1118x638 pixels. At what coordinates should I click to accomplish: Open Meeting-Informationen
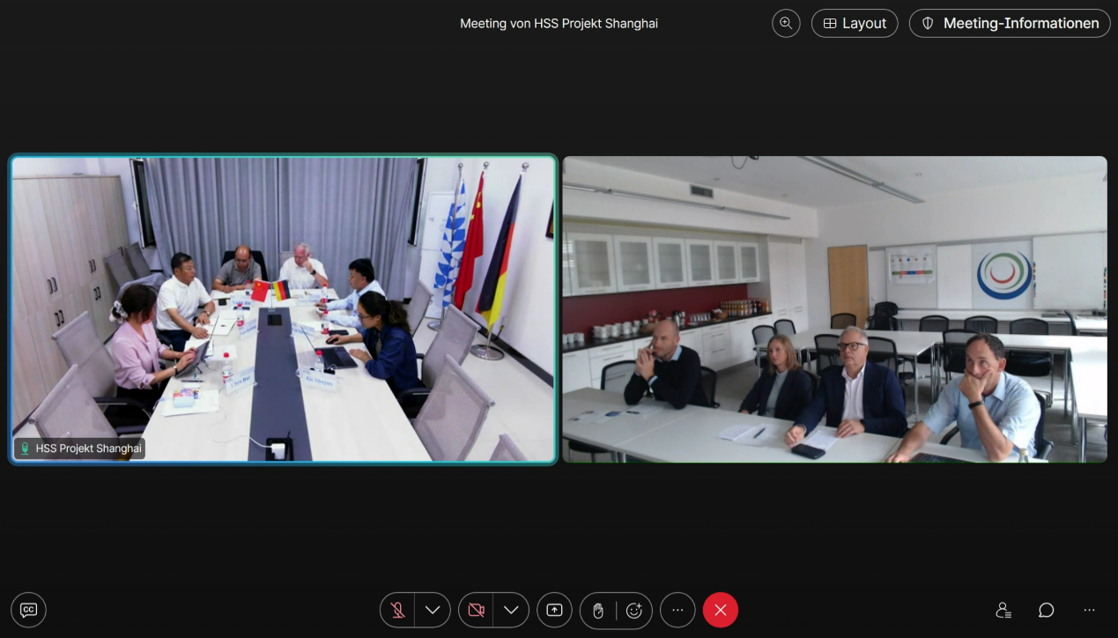(x=1010, y=24)
